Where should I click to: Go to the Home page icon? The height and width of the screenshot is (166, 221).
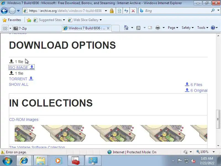click(126, 28)
